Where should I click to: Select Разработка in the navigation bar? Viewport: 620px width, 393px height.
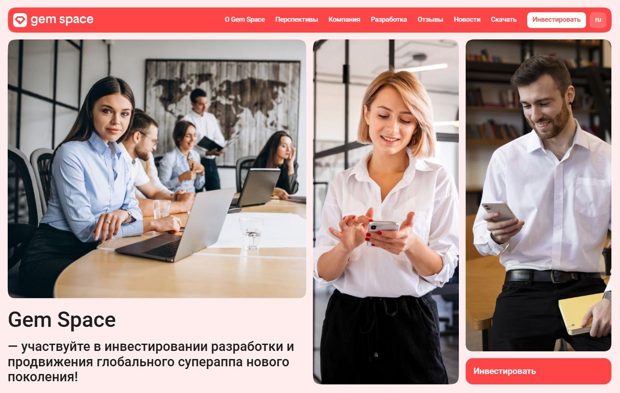click(389, 19)
